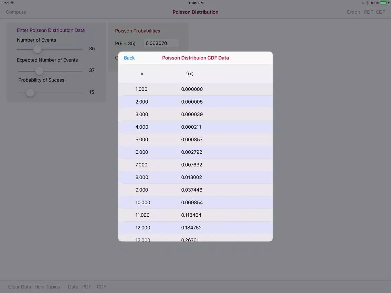Select value 0.002792 in the table
The width and height of the screenshot is (391, 293).
pos(192,152)
